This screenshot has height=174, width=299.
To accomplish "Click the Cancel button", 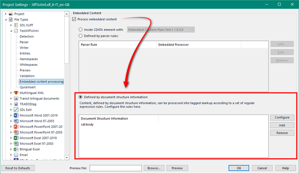I will pos(262,168).
